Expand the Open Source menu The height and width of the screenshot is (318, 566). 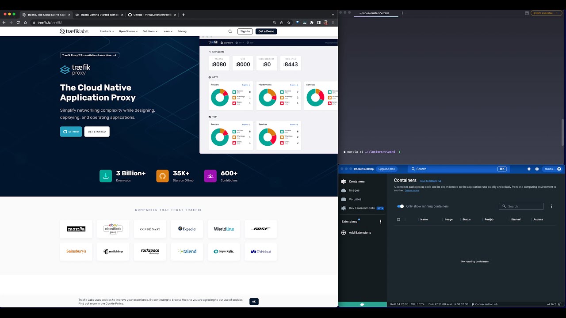coord(128,31)
